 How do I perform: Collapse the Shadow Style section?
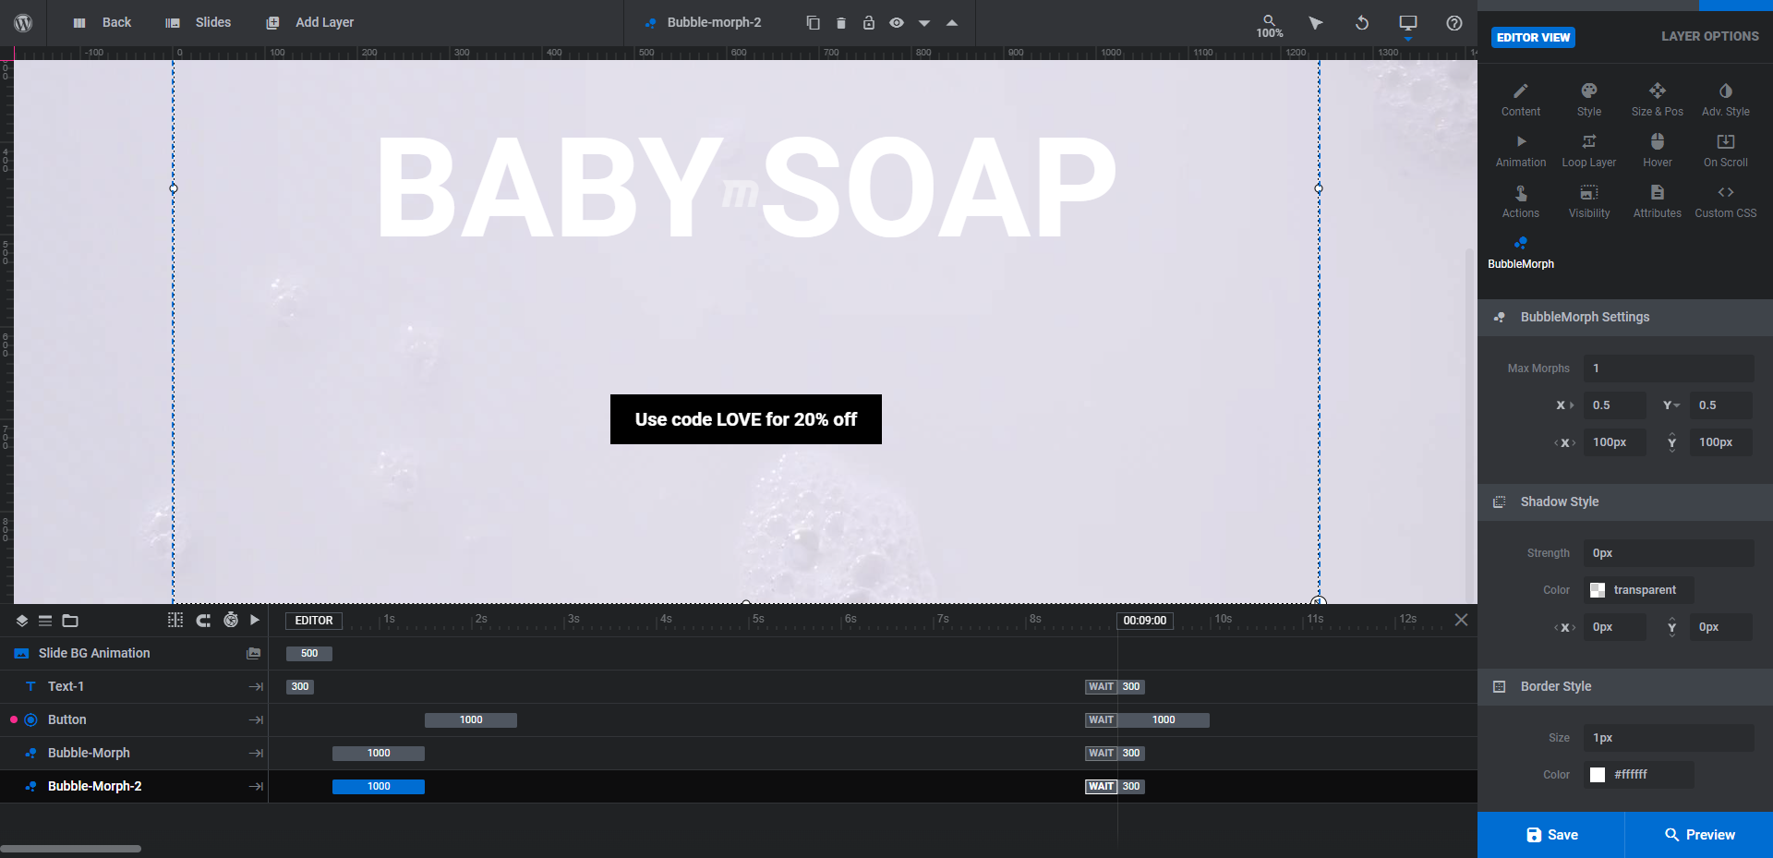point(1625,502)
